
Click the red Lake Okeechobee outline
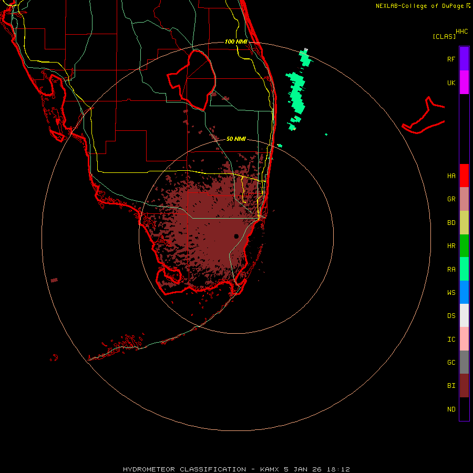[x=192, y=80]
